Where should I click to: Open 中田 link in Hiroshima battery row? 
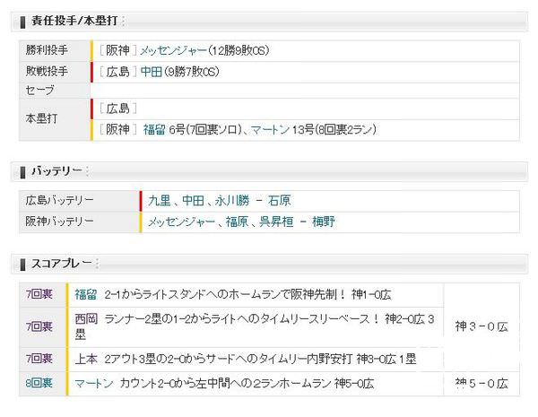pos(193,201)
